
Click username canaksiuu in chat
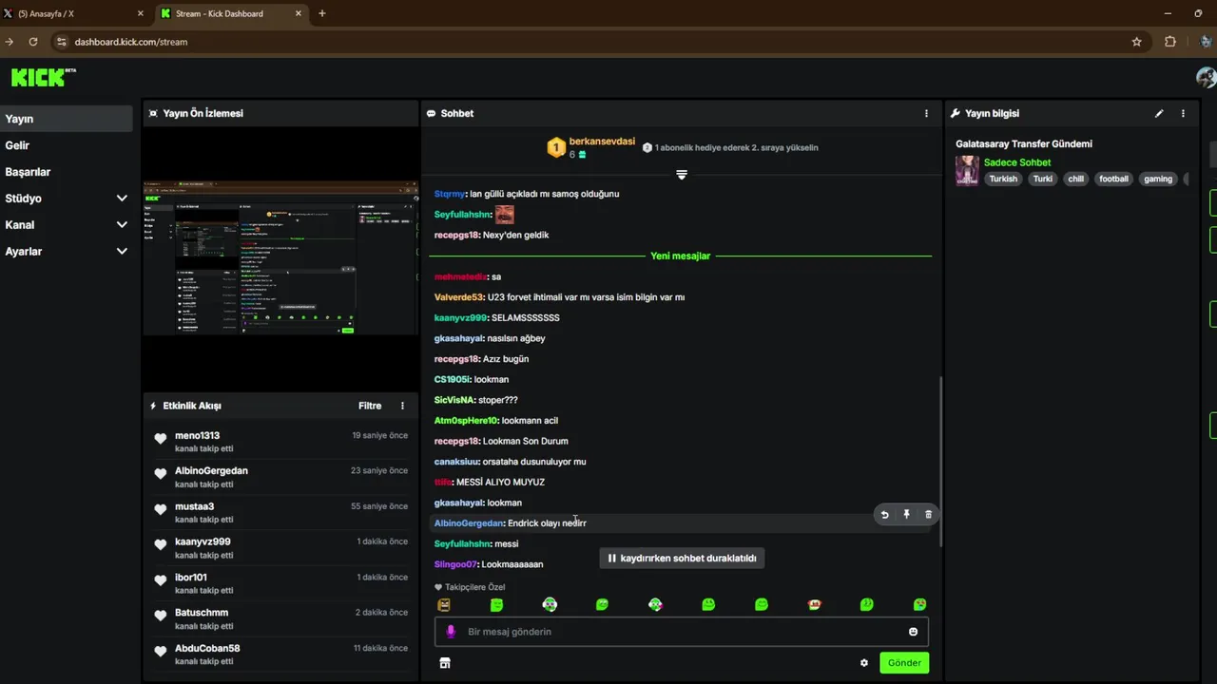point(456,462)
